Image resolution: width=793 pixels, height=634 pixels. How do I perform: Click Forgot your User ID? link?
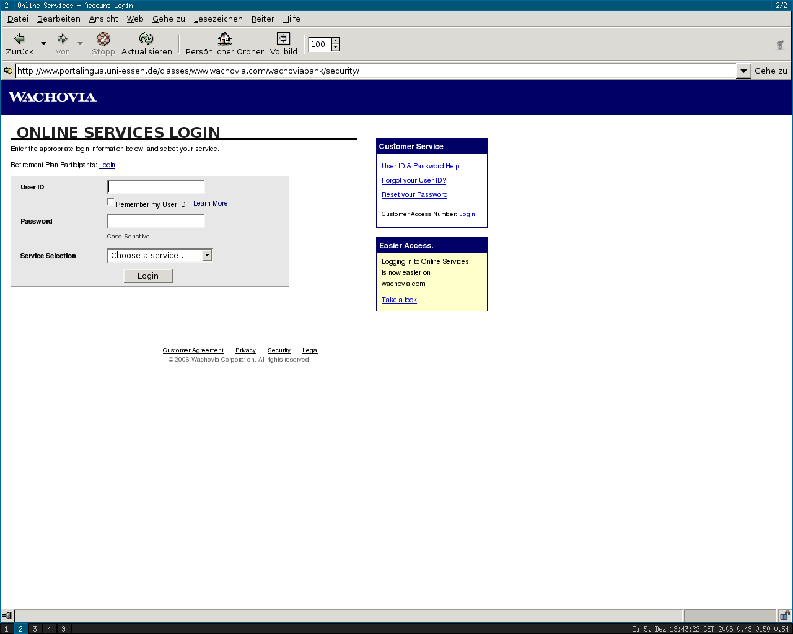click(x=414, y=180)
